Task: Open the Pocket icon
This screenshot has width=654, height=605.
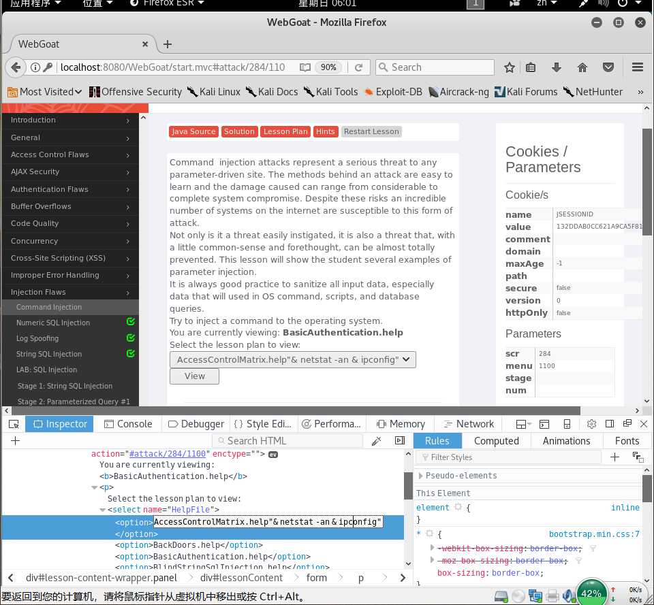Action: click(x=608, y=67)
